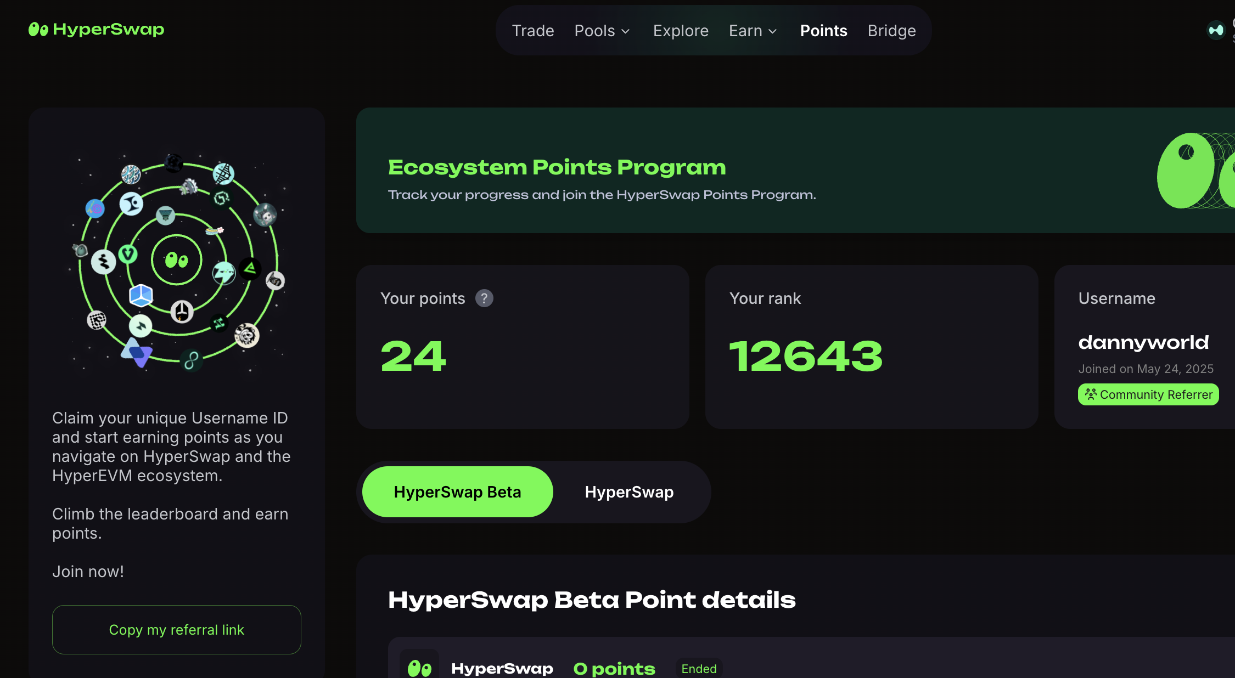
Task: Click the Ended status label
Action: (699, 669)
